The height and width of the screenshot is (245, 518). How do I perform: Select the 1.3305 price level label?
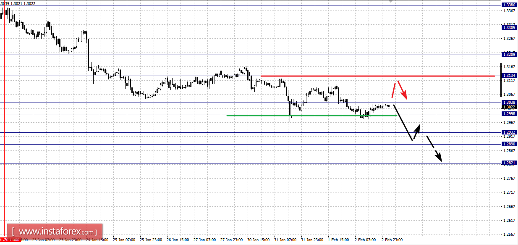509,27
